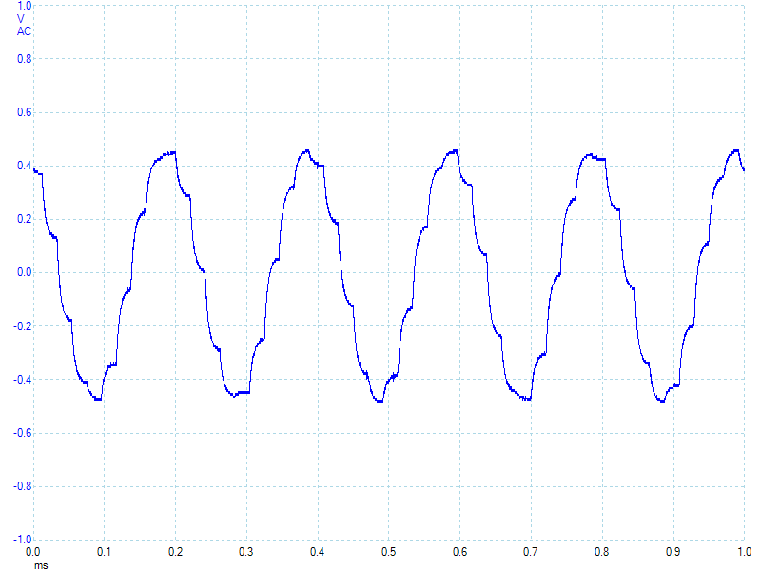Click the 0.2 voltage axis label
The width and height of the screenshot is (761, 571).
point(25,219)
